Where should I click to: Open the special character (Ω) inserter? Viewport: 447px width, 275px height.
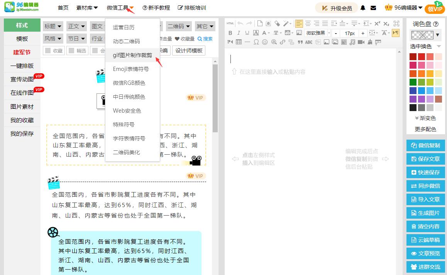256,42
